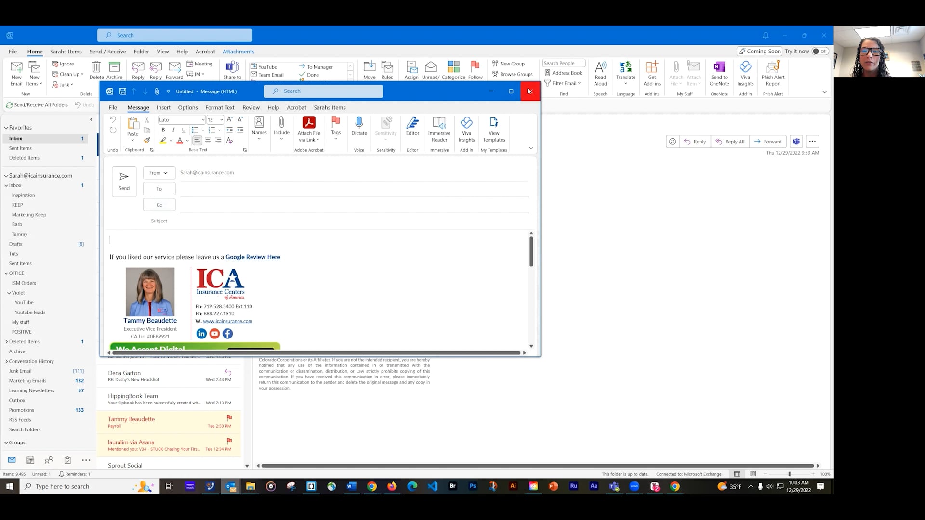Open the Google Review Here link
The image size is (925, 520).
pyautogui.click(x=253, y=257)
